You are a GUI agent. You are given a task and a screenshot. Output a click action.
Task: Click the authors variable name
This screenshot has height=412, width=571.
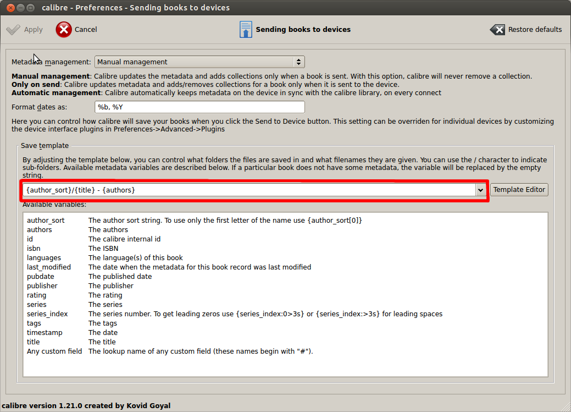pos(40,230)
